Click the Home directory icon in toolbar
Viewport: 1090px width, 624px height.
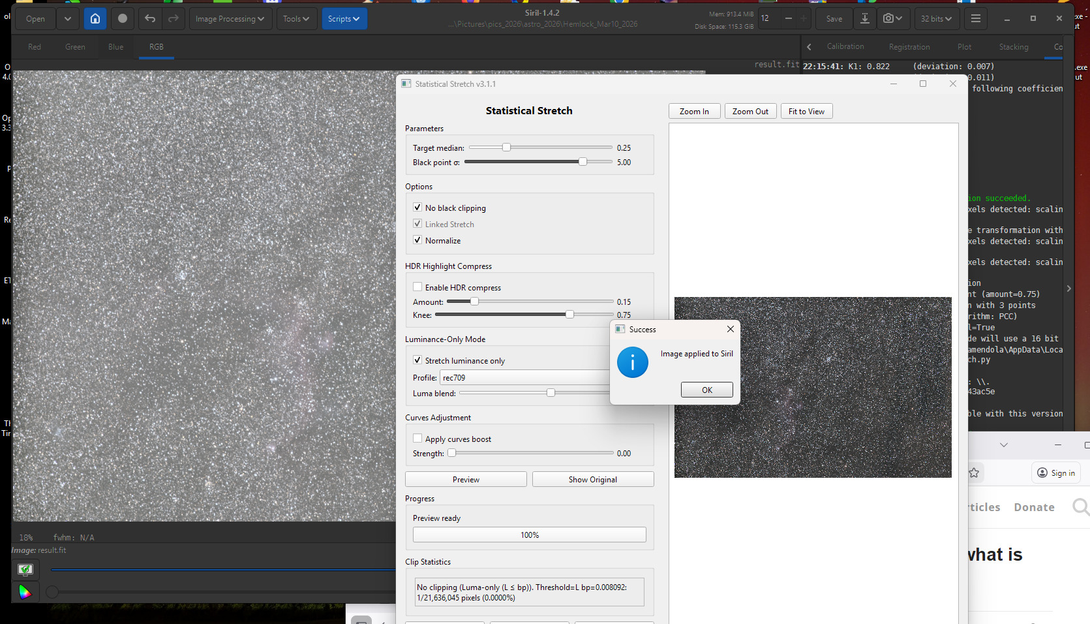tap(95, 19)
